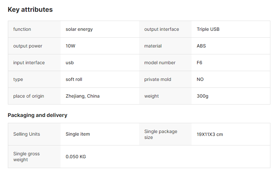Select the 'NO' private mold value
The width and height of the screenshot is (274, 172).
pos(200,79)
